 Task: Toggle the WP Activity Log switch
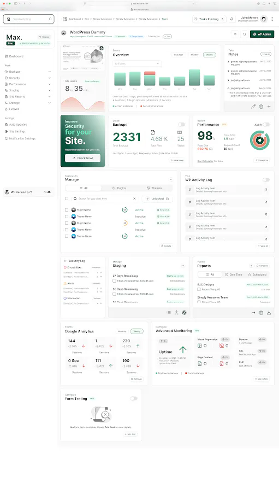pos(266,179)
